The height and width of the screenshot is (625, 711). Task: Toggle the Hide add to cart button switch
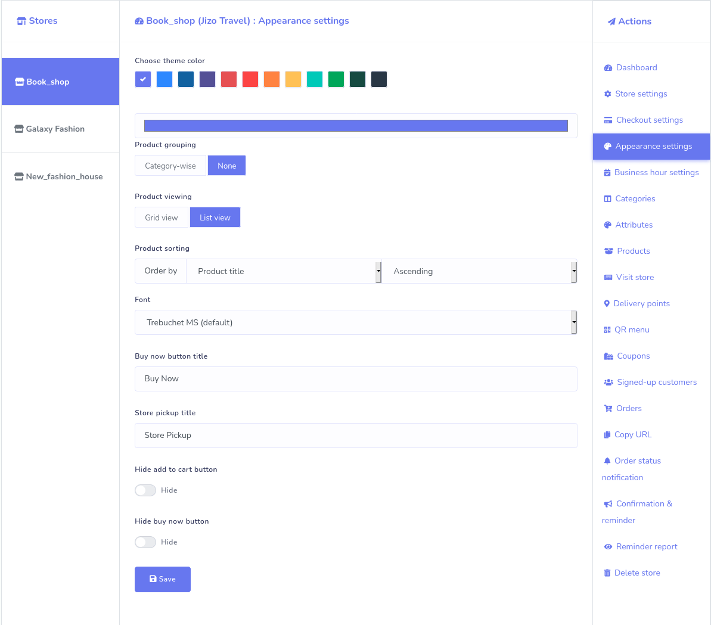(x=145, y=490)
